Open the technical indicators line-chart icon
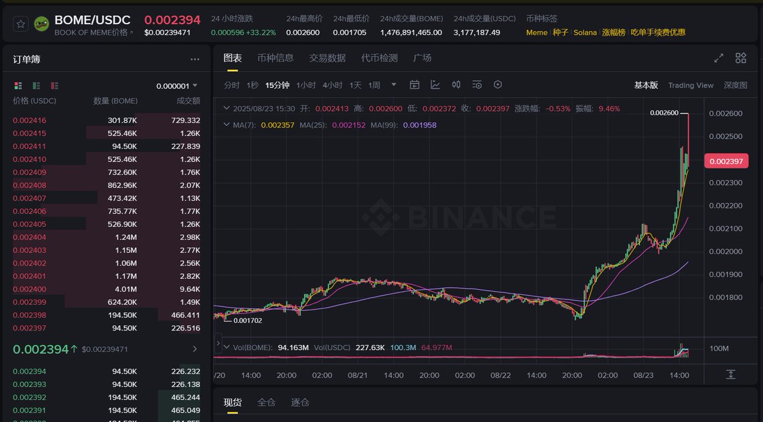 point(435,85)
